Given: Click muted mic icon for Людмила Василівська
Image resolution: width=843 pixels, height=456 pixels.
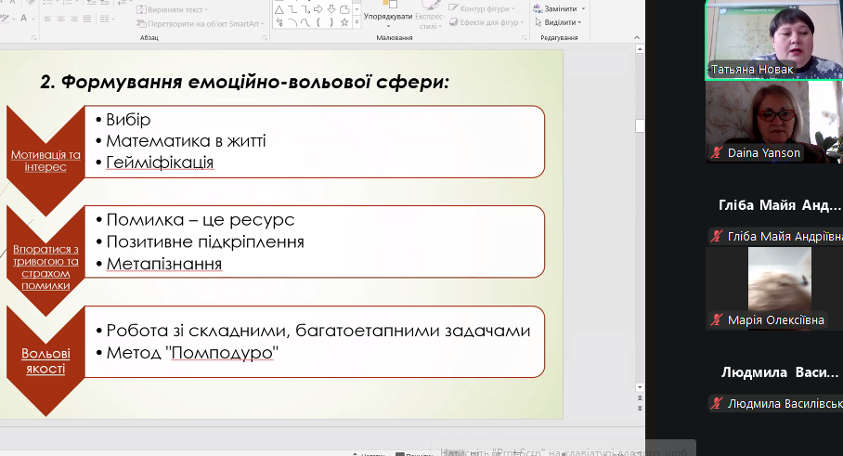Looking at the screenshot, I should tap(716, 404).
